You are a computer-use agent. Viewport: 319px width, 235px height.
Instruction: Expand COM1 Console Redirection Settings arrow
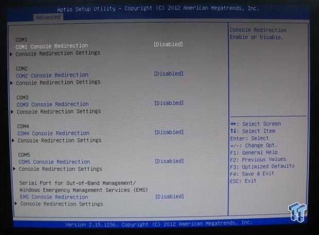pyautogui.click(x=11, y=54)
